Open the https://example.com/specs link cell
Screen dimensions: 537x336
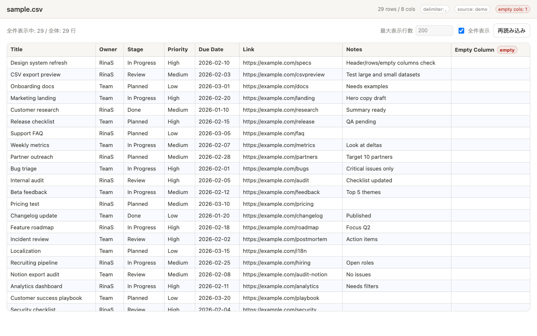pyautogui.click(x=277, y=63)
